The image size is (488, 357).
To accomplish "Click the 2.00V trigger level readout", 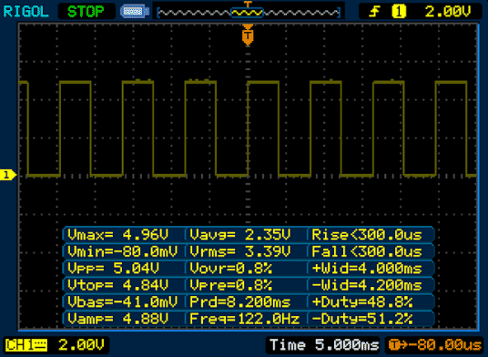I will 448,12.
